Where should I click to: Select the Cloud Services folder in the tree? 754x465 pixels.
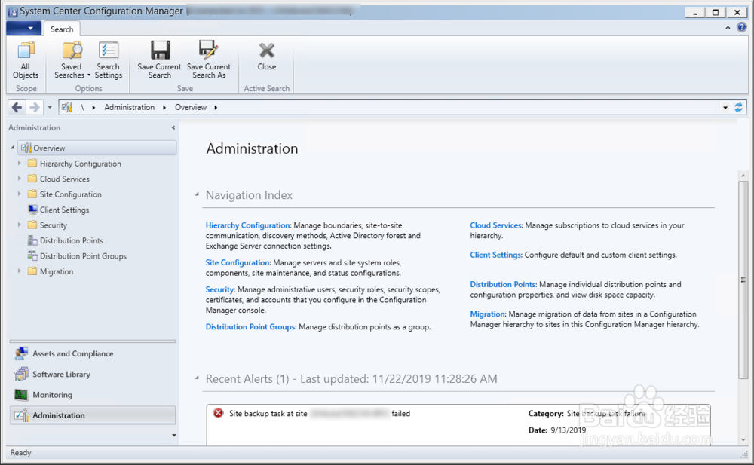(59, 179)
